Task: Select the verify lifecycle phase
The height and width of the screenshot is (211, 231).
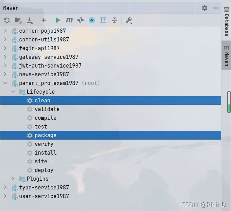Action: click(111, 144)
